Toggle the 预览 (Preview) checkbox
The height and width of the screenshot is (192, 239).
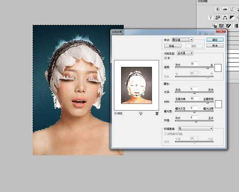(116, 113)
